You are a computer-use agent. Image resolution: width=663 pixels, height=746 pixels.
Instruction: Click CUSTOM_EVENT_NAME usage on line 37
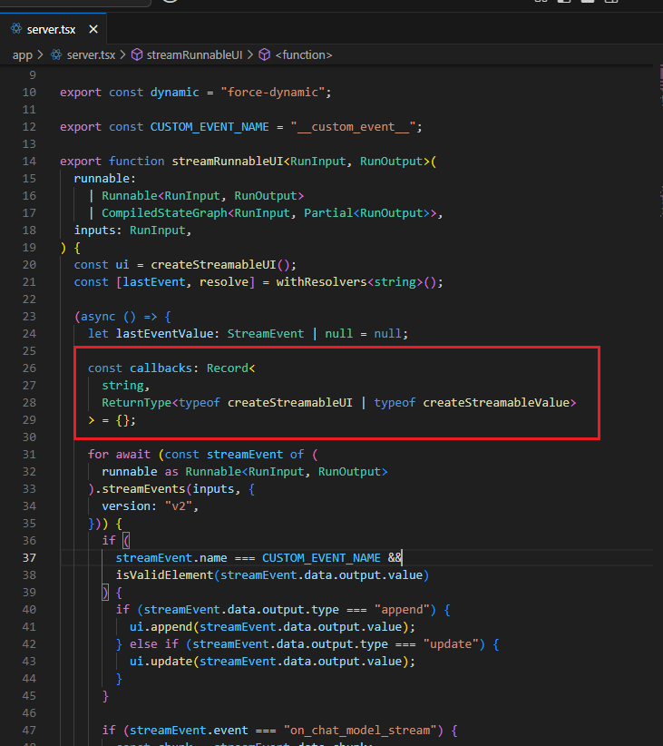click(321, 558)
